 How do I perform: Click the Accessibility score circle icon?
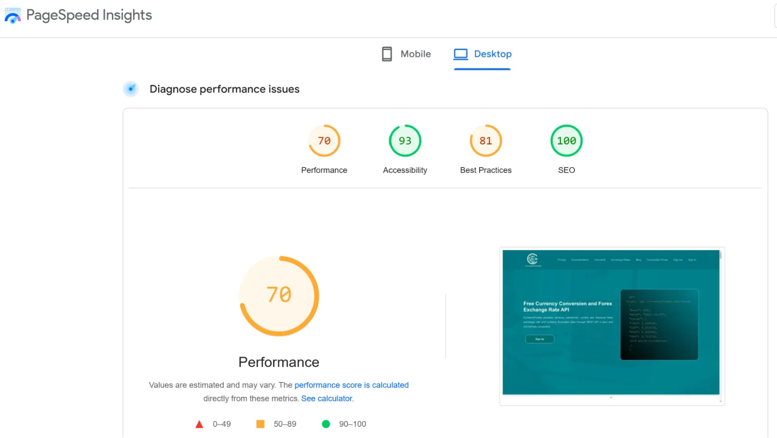[x=405, y=141]
